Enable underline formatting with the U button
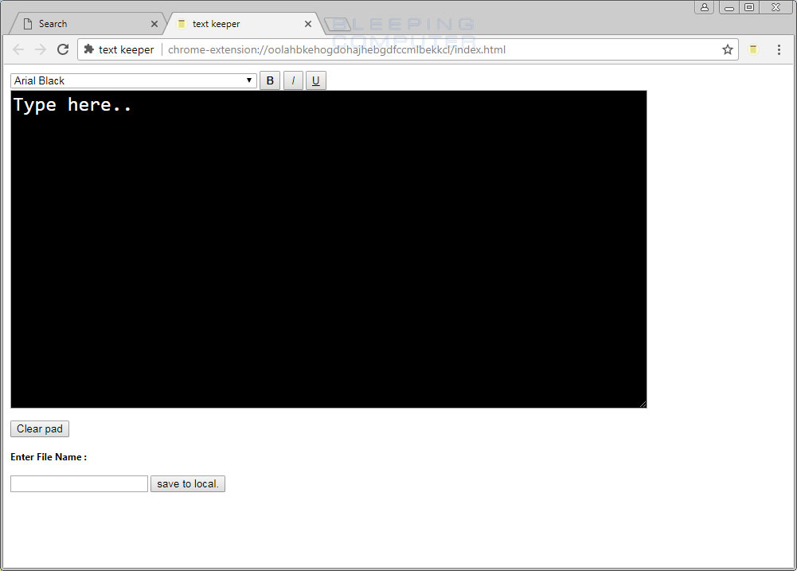The image size is (797, 571). pos(315,80)
